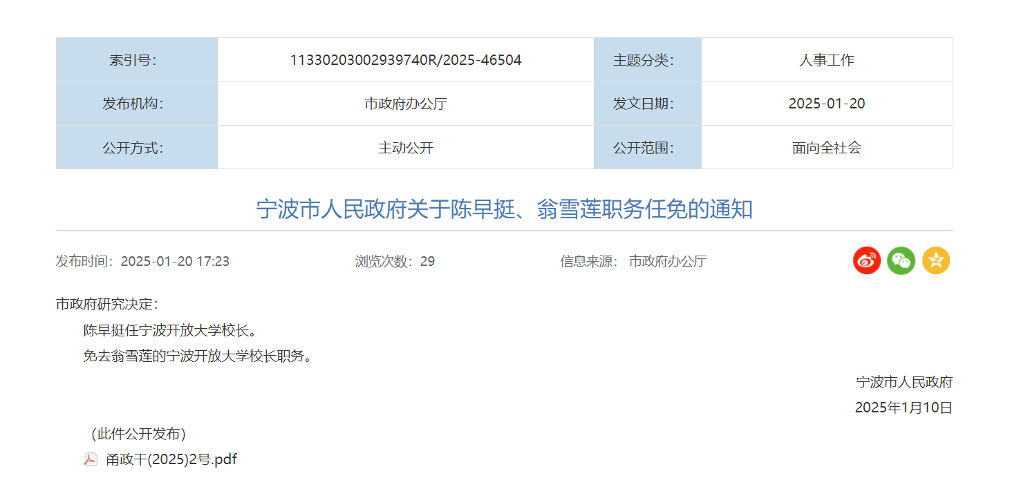The height and width of the screenshot is (498, 1010).
Task: Click the 发布机构 label cell
Action: 137,104
